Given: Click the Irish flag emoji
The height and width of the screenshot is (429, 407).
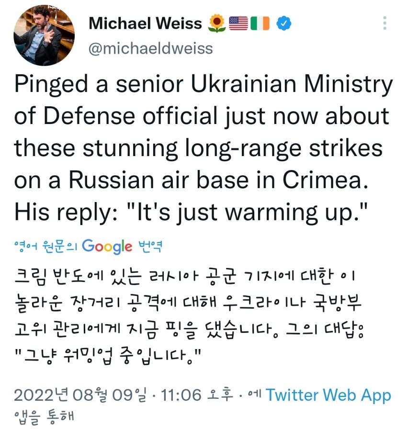Looking at the screenshot, I should pyautogui.click(x=260, y=23).
